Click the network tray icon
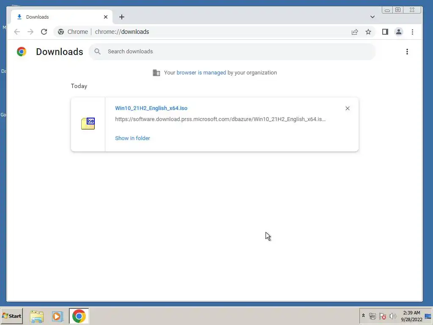Viewport: 433px width, 325px height. (372, 316)
